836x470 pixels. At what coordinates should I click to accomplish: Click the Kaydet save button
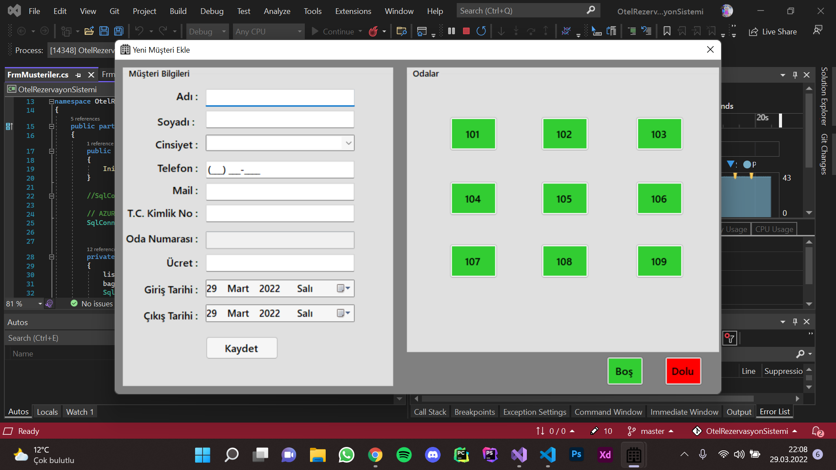(x=242, y=348)
